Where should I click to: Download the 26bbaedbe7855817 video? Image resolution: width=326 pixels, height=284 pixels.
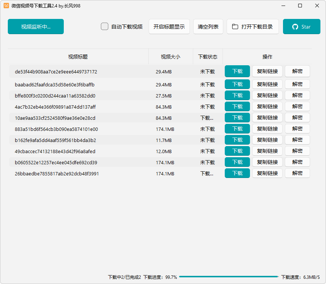click(237, 173)
